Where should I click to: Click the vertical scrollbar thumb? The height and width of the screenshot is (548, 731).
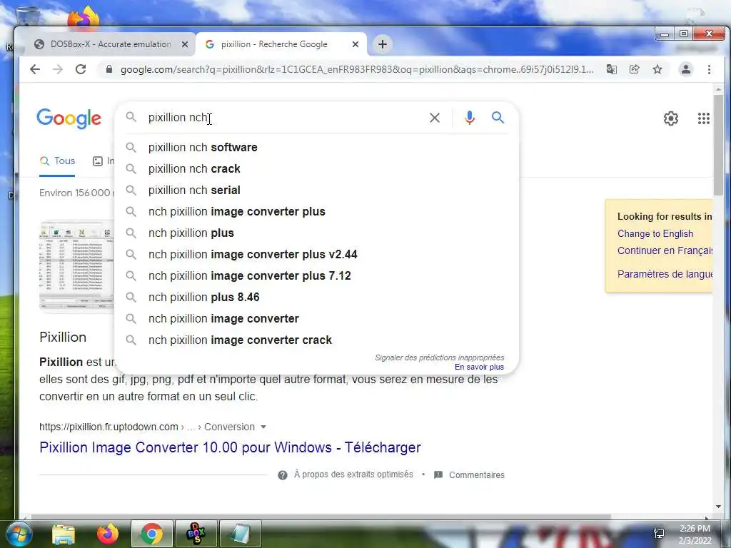pyautogui.click(x=718, y=144)
